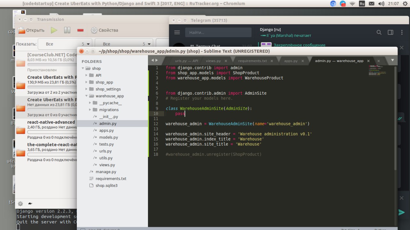Viewport: 410px width, 230px height.
Task: Close the views.py tab
Action: click(226, 61)
